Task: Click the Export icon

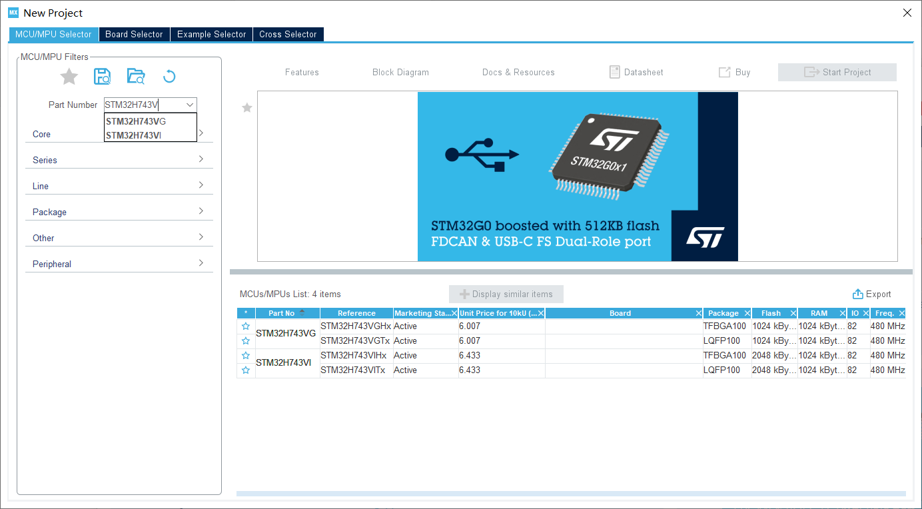Action: 858,294
